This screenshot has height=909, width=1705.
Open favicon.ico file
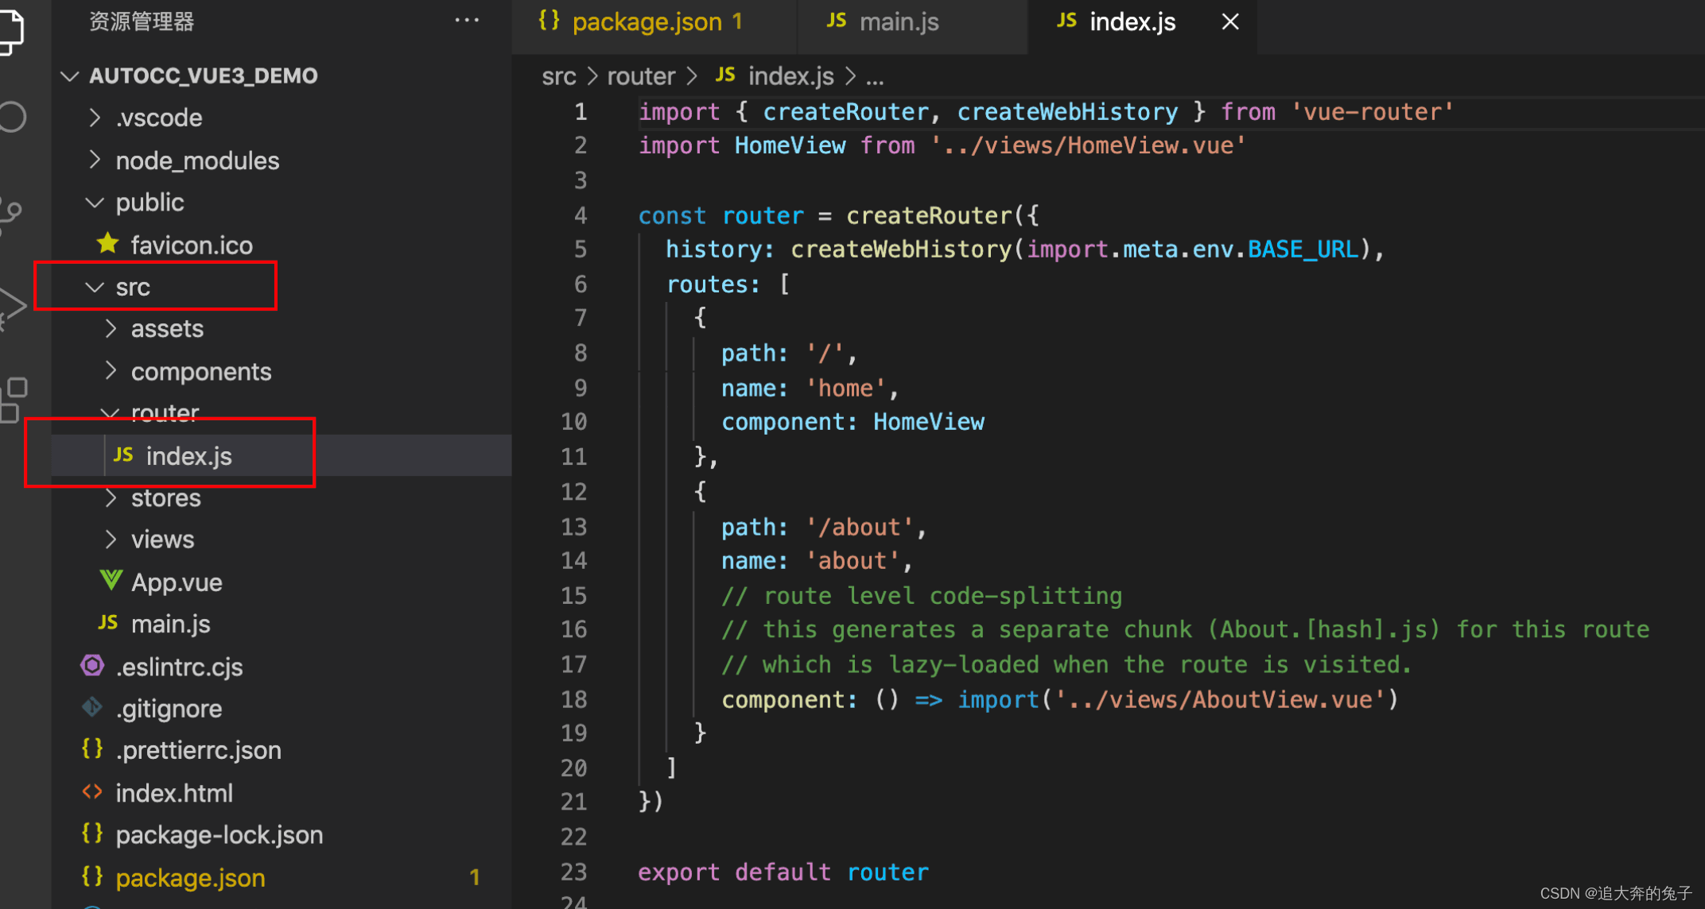[x=191, y=246]
